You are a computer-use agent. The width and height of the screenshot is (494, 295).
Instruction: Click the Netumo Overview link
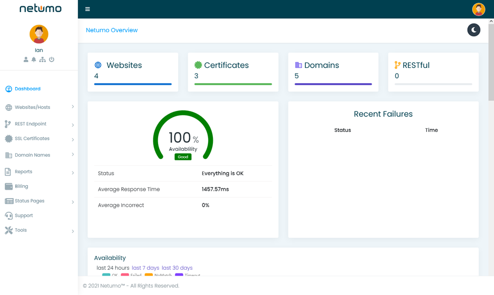tap(112, 30)
